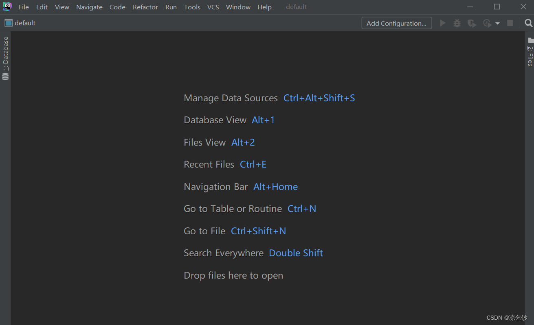Click the Stop square icon
Screen dimensions: 534x325
(510, 23)
